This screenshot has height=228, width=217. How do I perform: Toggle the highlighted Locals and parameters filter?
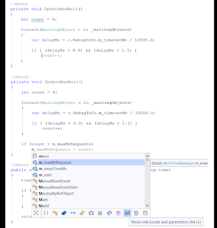(x=127, y=213)
